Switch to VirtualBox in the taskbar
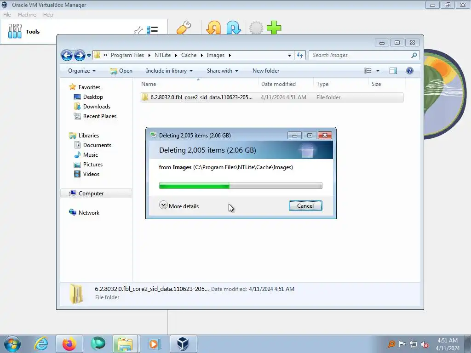The image size is (471, 353). pos(183,344)
